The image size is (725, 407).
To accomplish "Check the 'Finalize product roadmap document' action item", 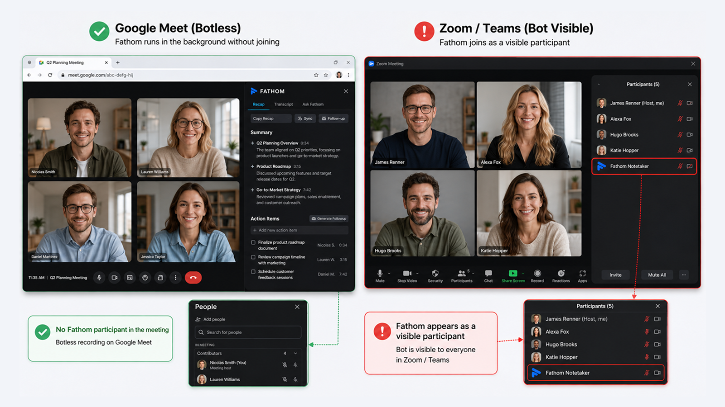I will coord(253,242).
